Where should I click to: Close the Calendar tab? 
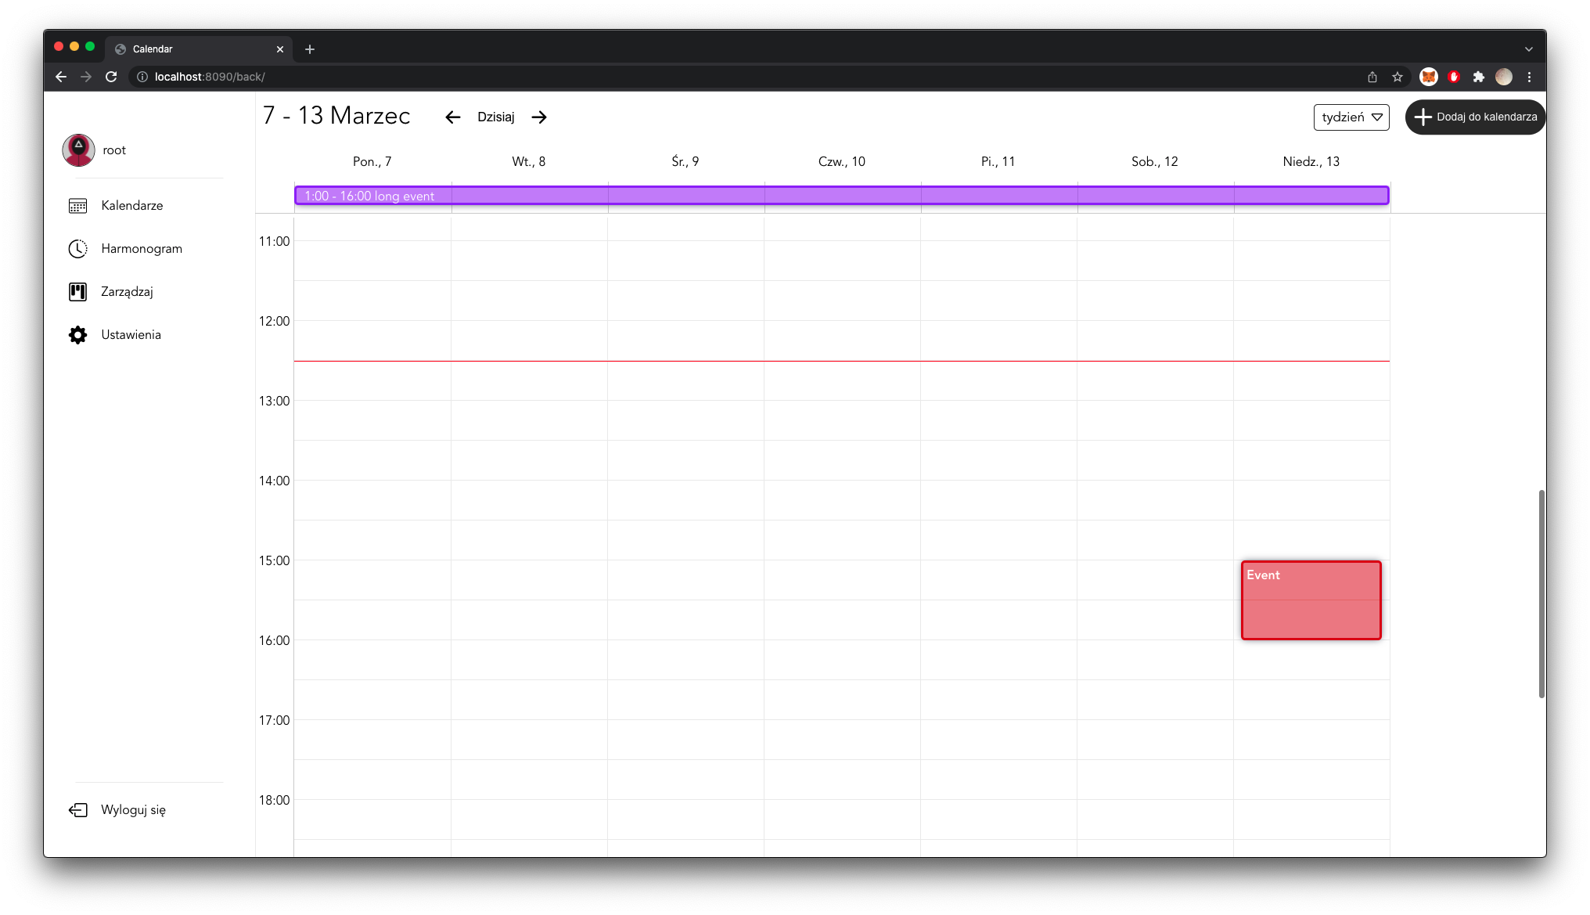point(280,49)
